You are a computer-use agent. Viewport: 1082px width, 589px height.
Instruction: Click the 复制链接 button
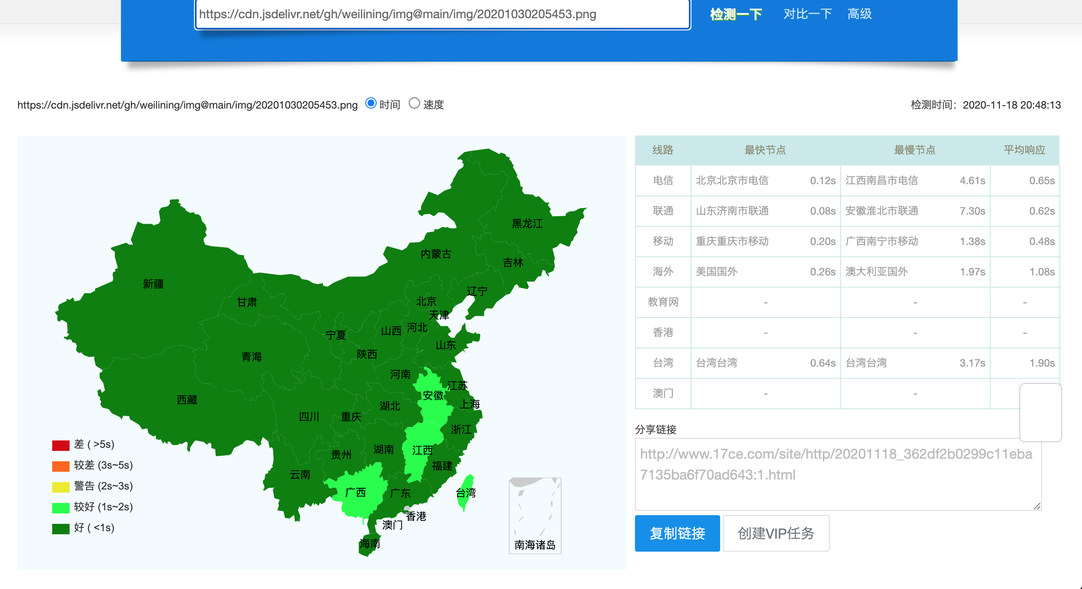coord(677,533)
